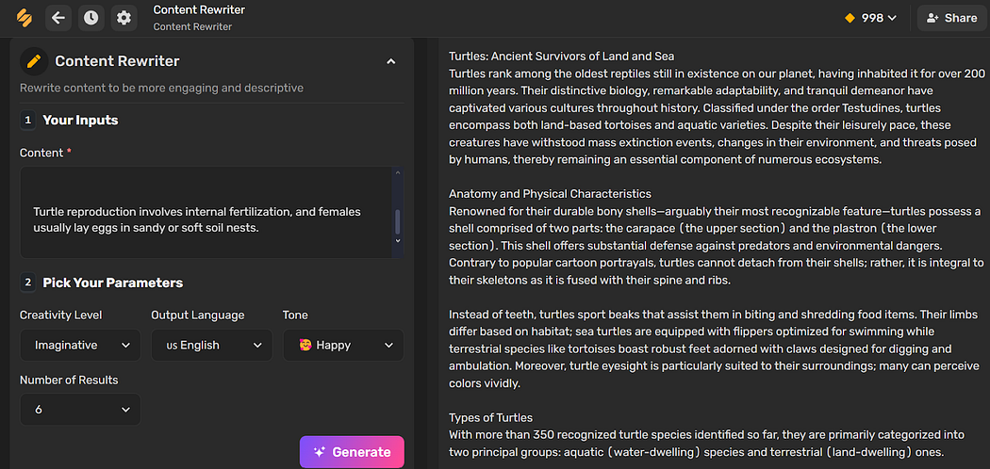
Task: Open settings gear icon
Action: tap(124, 18)
